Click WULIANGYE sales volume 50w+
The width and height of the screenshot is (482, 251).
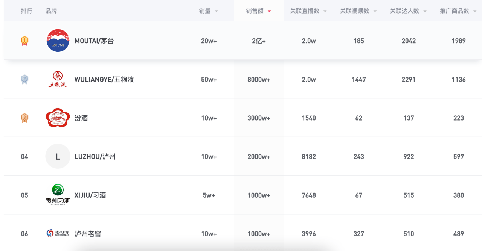click(209, 80)
